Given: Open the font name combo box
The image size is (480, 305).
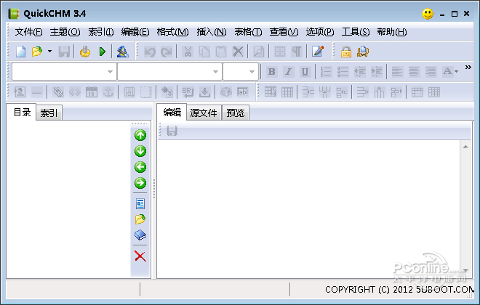Looking at the screenshot, I should pyautogui.click(x=169, y=71).
